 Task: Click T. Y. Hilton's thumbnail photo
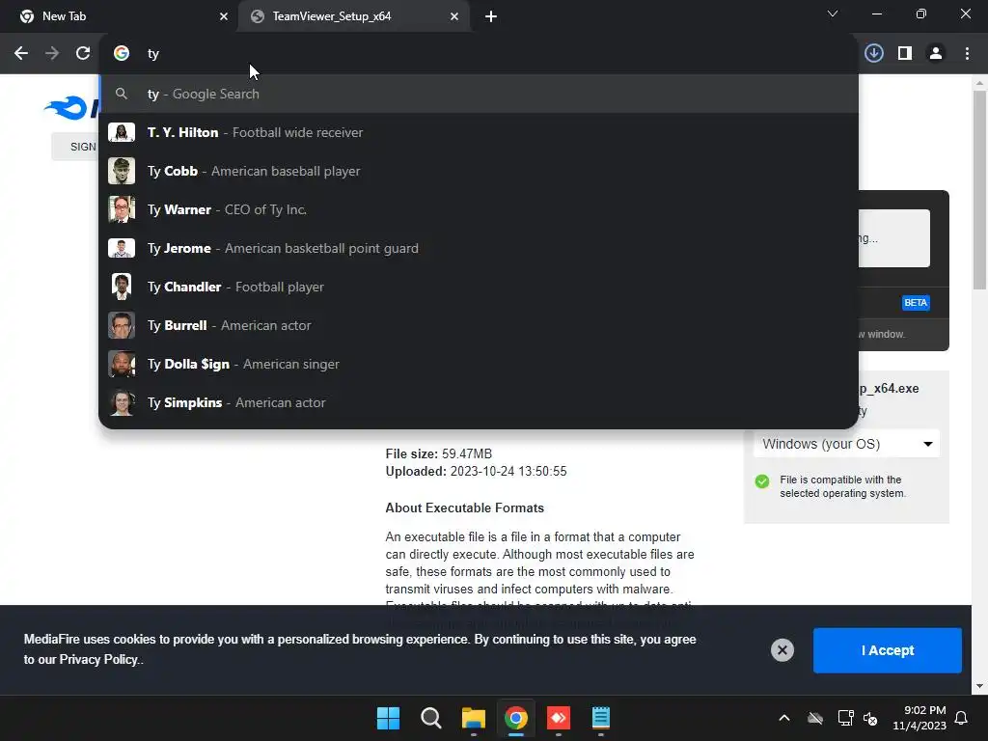click(122, 132)
